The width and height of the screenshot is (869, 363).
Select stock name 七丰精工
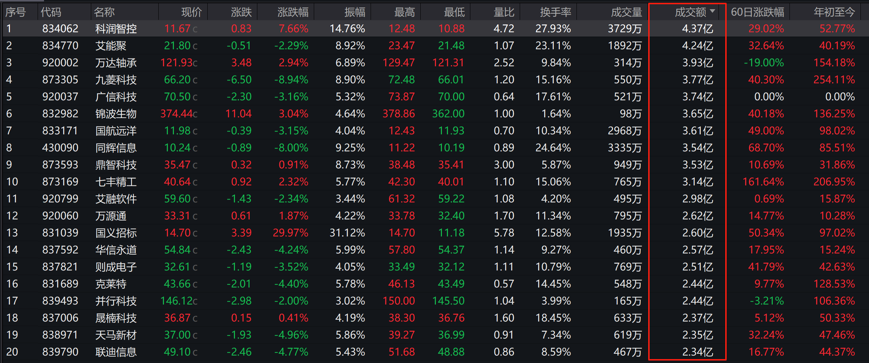pos(116,181)
